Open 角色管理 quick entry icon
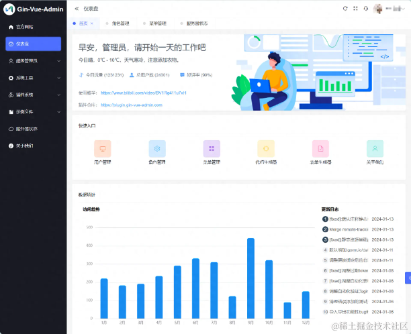 [157, 149]
